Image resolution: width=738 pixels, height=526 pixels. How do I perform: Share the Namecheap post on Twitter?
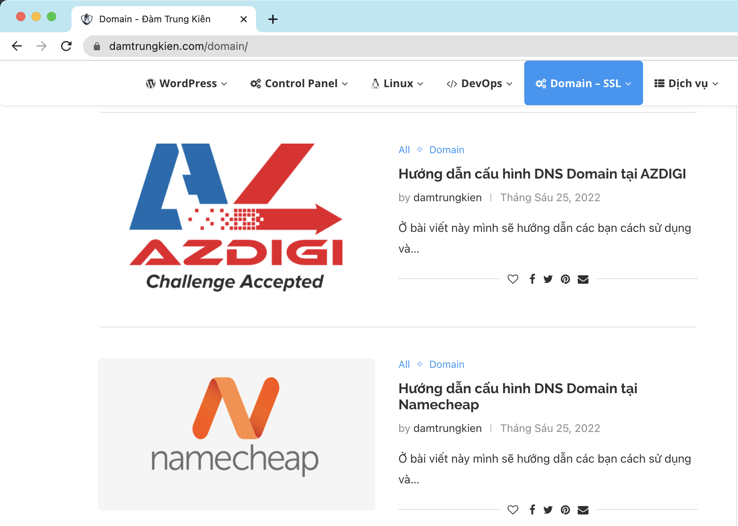548,510
